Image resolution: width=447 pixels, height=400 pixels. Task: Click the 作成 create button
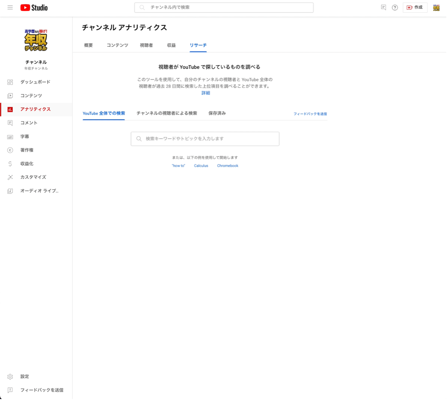pos(415,8)
